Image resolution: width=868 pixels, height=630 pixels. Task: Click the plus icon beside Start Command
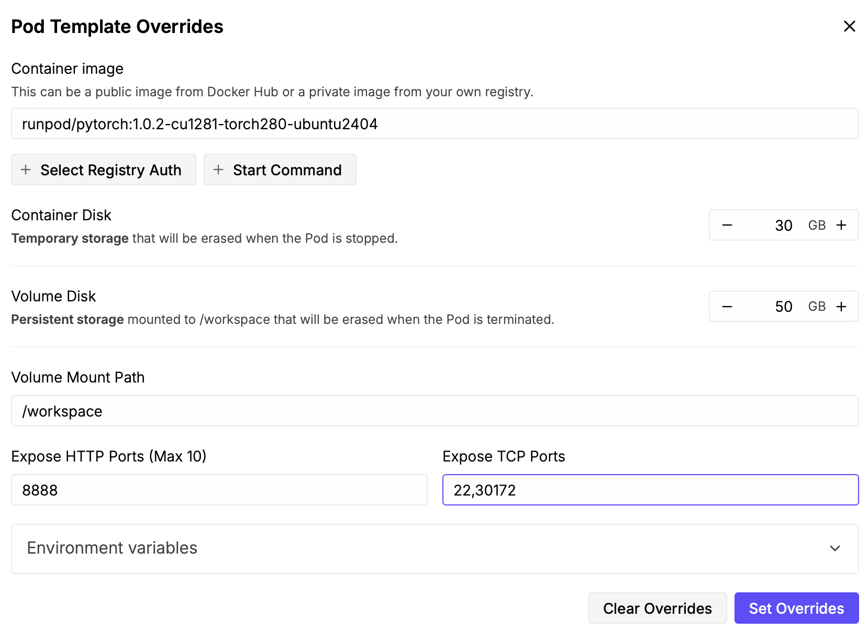[x=218, y=170]
